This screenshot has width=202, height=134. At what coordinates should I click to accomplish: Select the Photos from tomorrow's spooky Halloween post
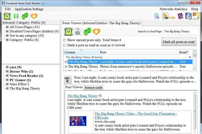(x=128, y=67)
